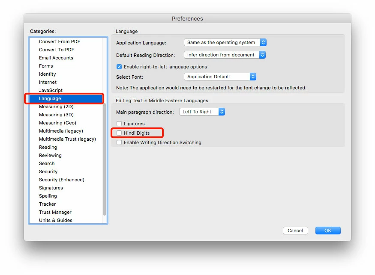The image size is (375, 275).
Task: Choose the Spelling category
Action: (x=66, y=196)
